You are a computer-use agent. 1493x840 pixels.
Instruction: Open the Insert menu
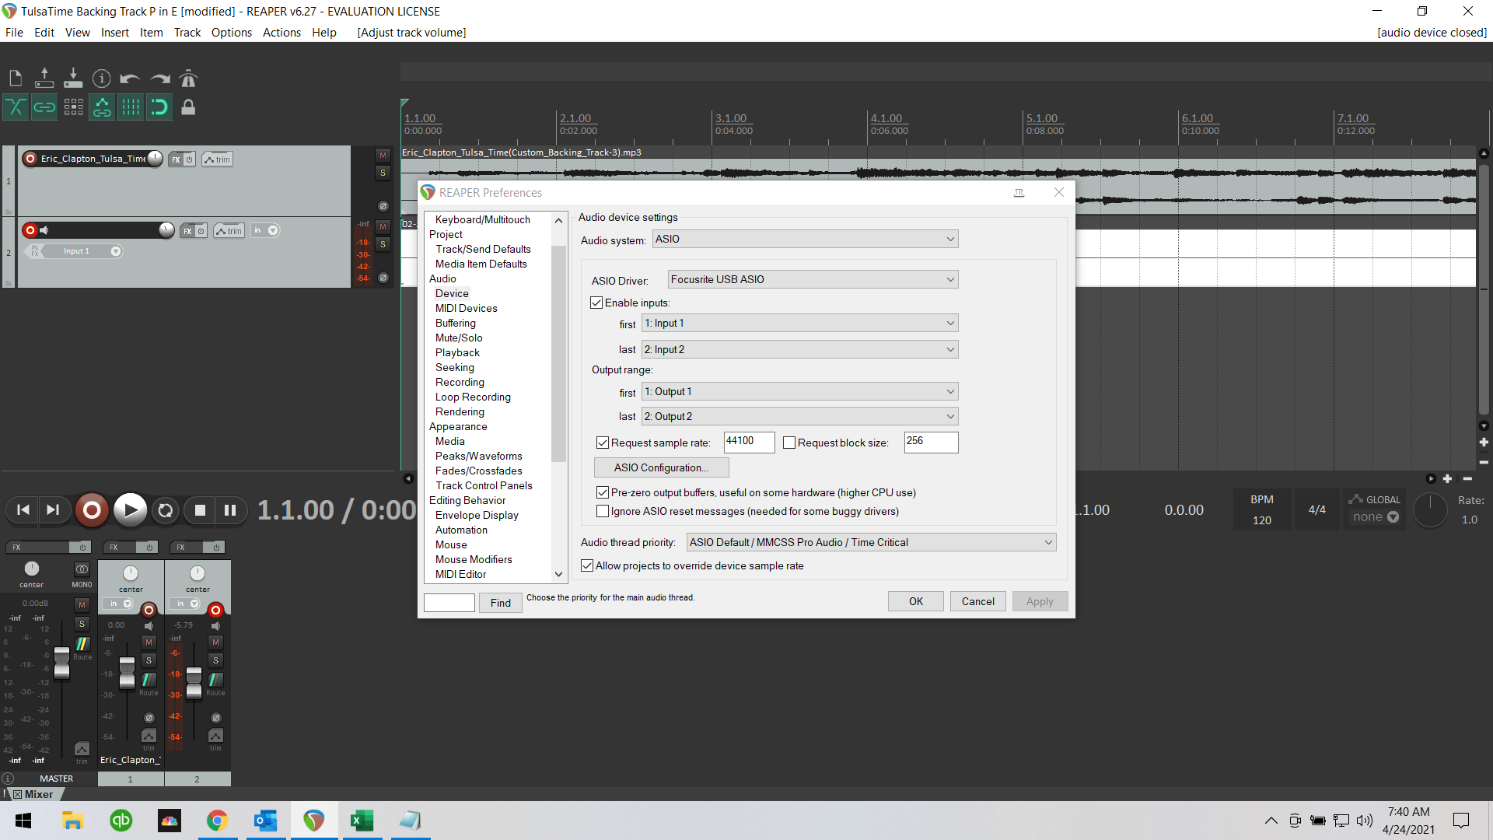point(115,33)
